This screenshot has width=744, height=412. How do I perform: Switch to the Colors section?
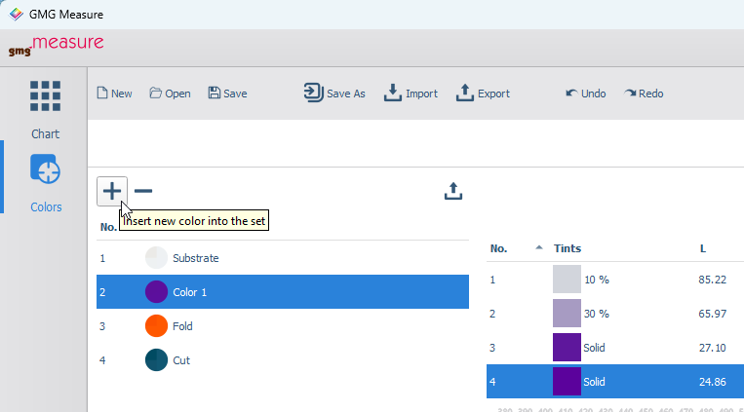(46, 183)
